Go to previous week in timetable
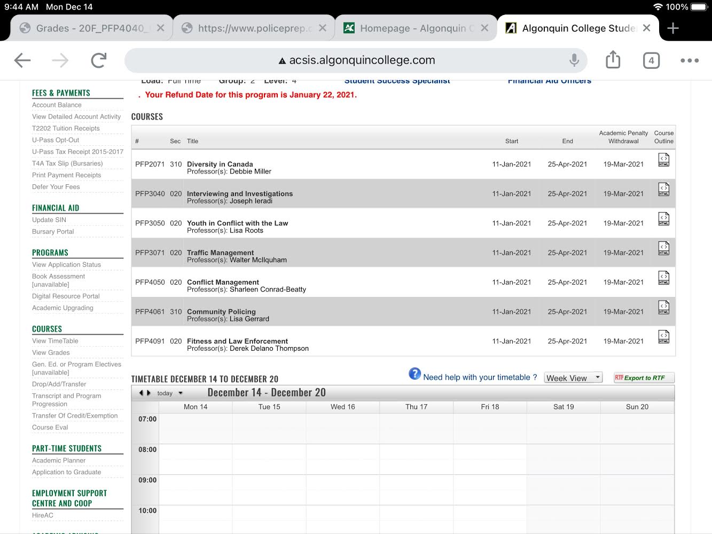Image resolution: width=712 pixels, height=534 pixels. pos(141,393)
